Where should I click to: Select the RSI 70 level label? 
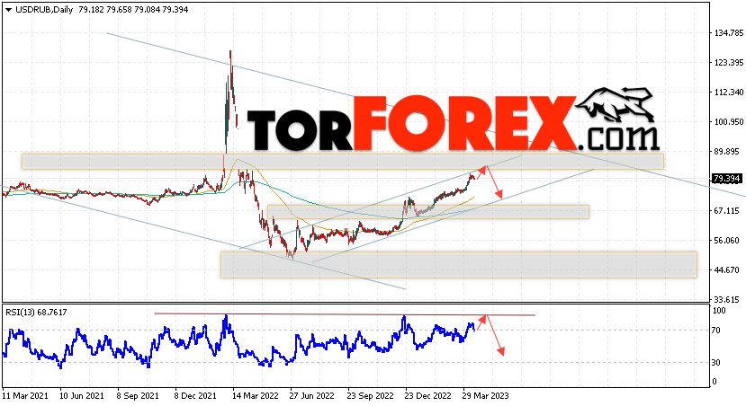point(716,331)
